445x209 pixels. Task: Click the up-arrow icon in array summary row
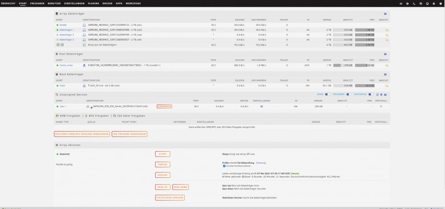tap(62, 45)
